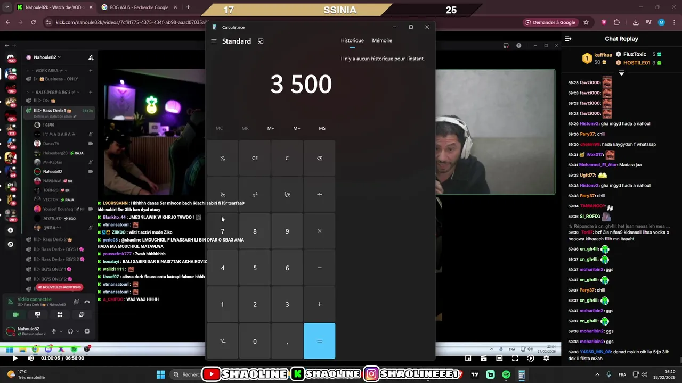
Task: Click the 48 nouvelles mentions badge
Action: 59,287
